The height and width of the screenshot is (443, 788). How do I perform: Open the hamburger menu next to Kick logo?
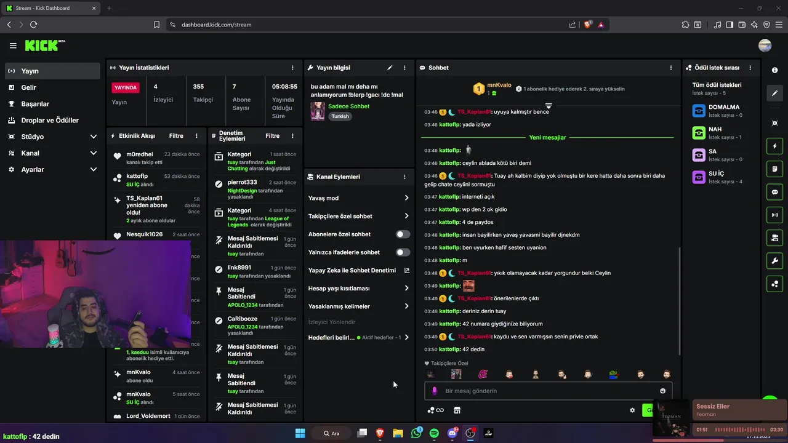click(x=13, y=46)
